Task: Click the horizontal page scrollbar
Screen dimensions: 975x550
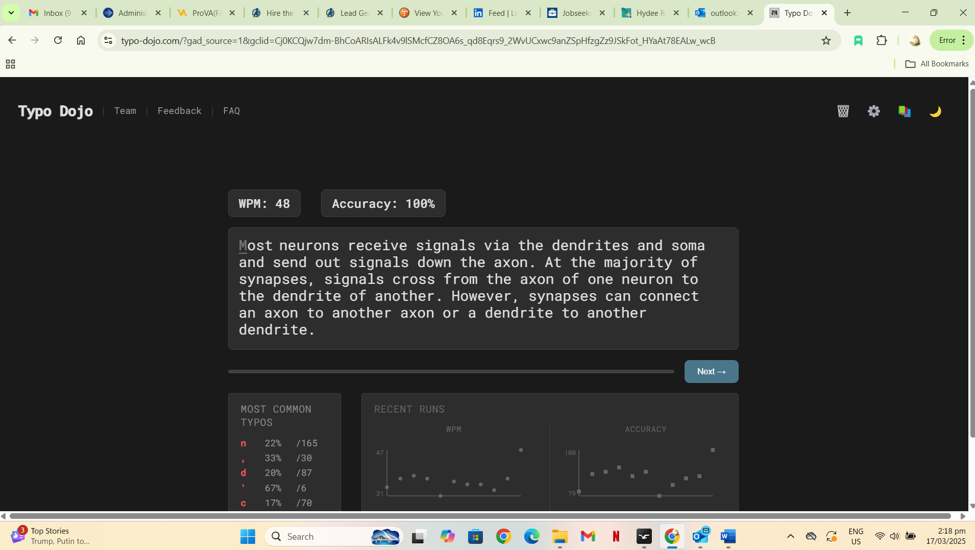Action: point(480,516)
